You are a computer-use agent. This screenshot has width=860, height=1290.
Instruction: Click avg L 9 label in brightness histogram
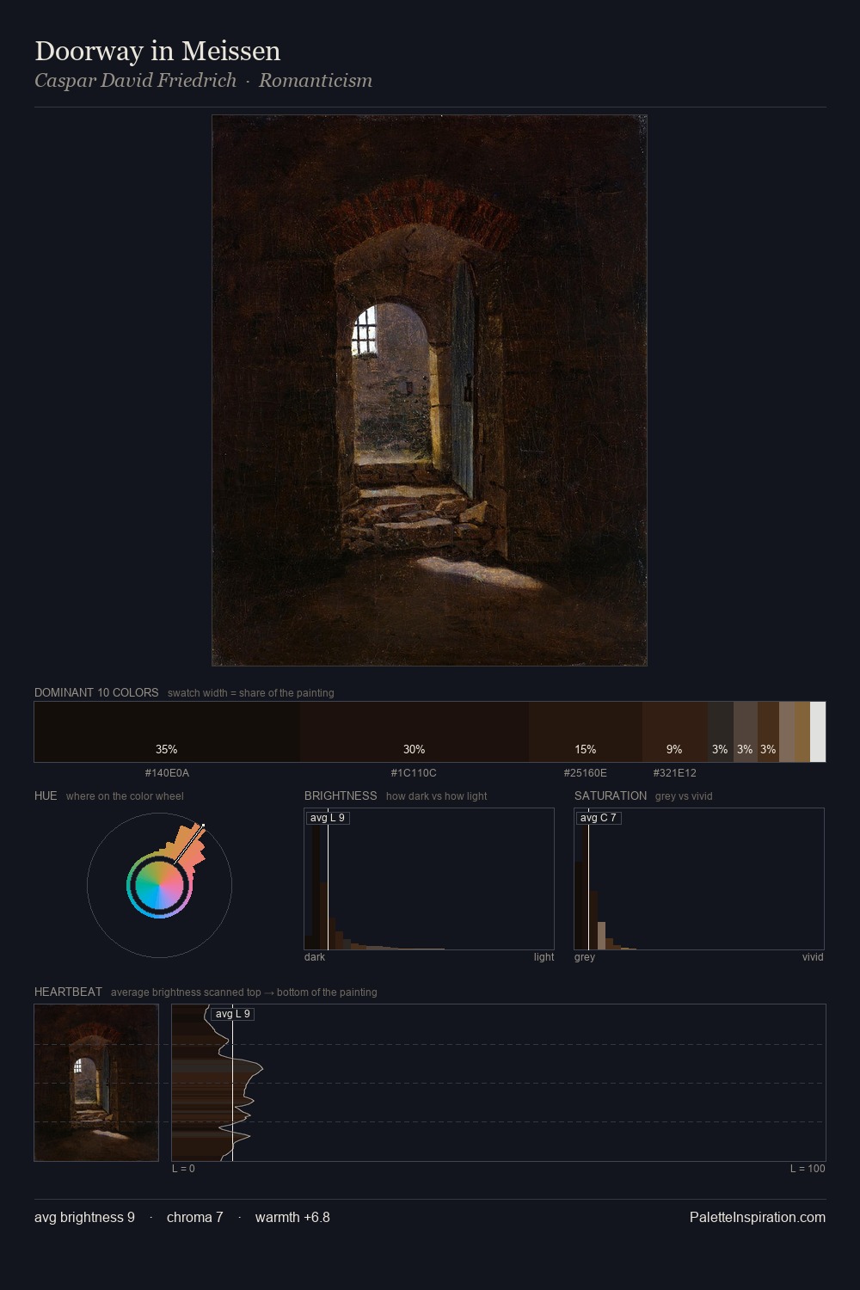click(328, 818)
